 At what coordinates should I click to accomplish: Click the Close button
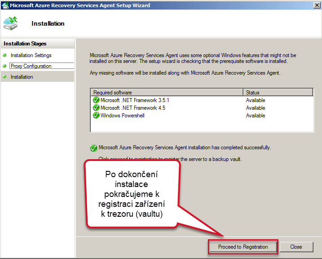(x=296, y=247)
